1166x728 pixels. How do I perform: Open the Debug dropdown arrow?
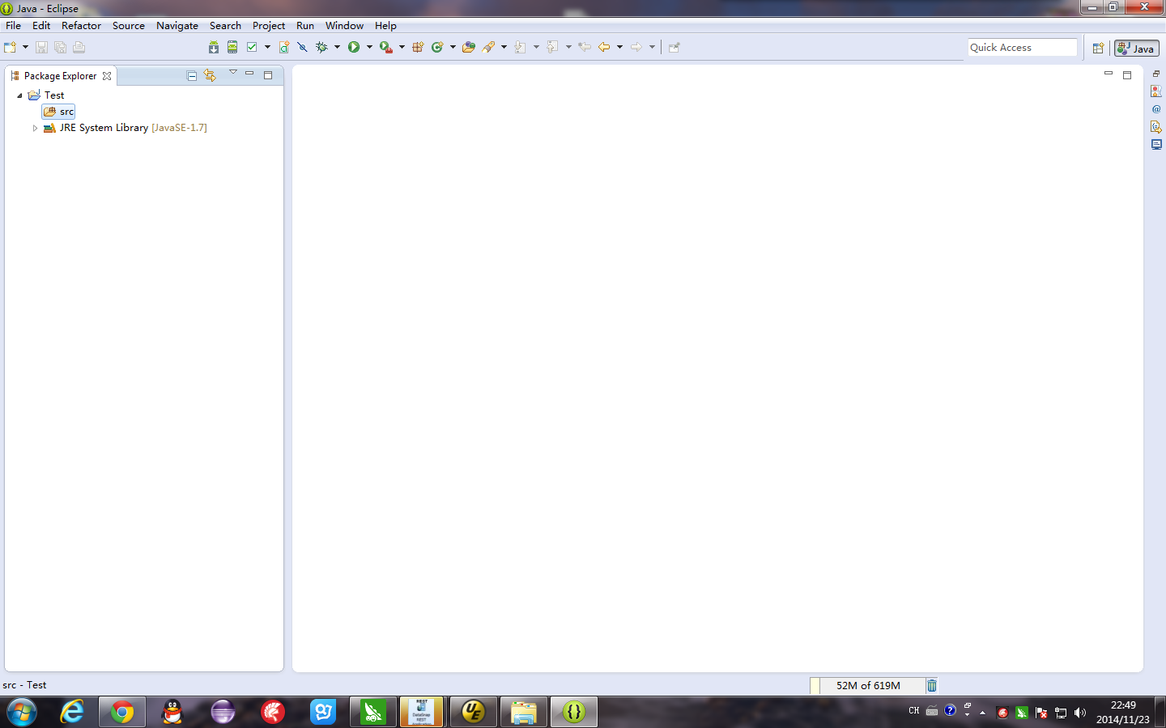pos(338,47)
